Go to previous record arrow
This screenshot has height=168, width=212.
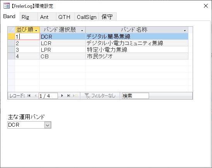[36, 96]
